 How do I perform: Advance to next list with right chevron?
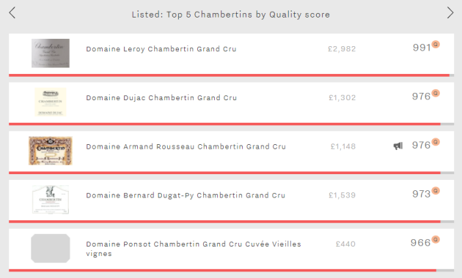tap(450, 13)
